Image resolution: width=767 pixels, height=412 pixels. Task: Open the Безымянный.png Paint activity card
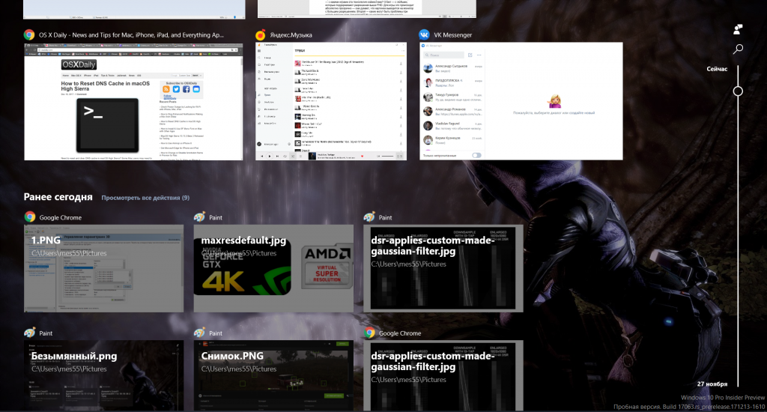[103, 376]
